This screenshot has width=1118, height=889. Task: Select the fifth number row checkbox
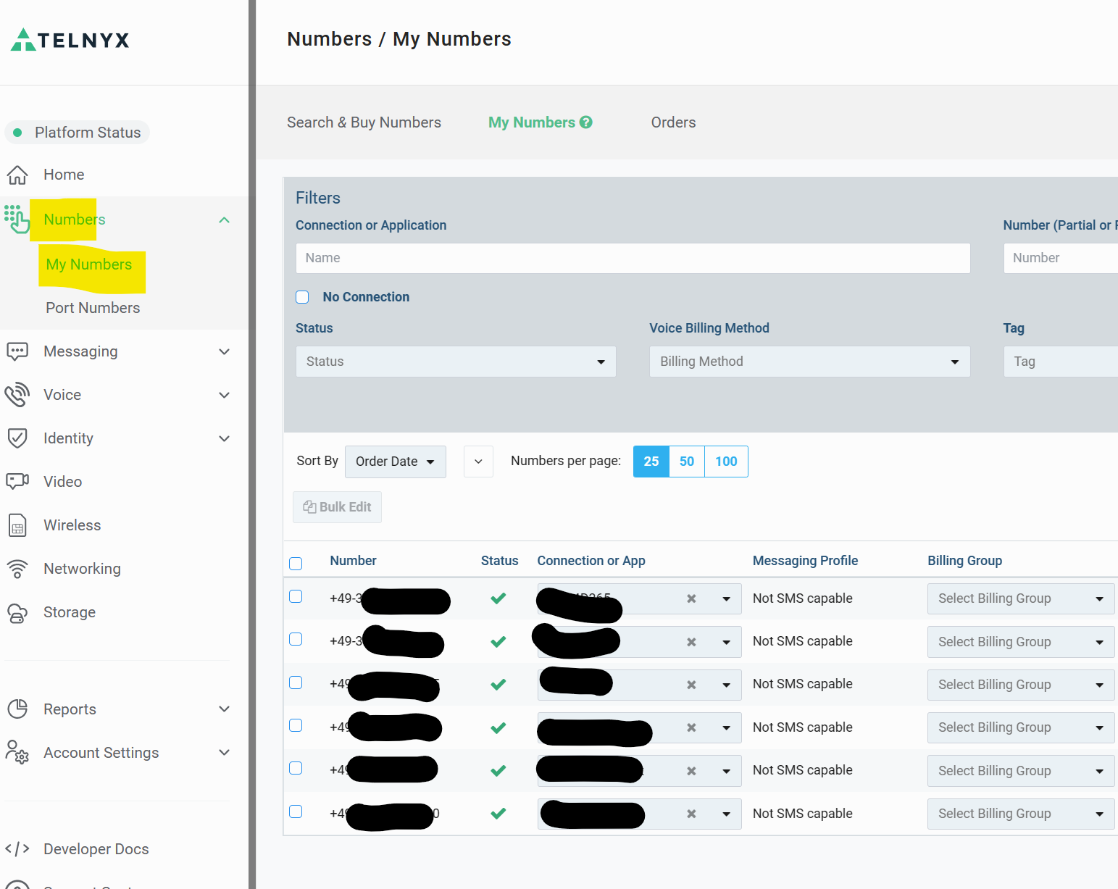pyautogui.click(x=296, y=768)
